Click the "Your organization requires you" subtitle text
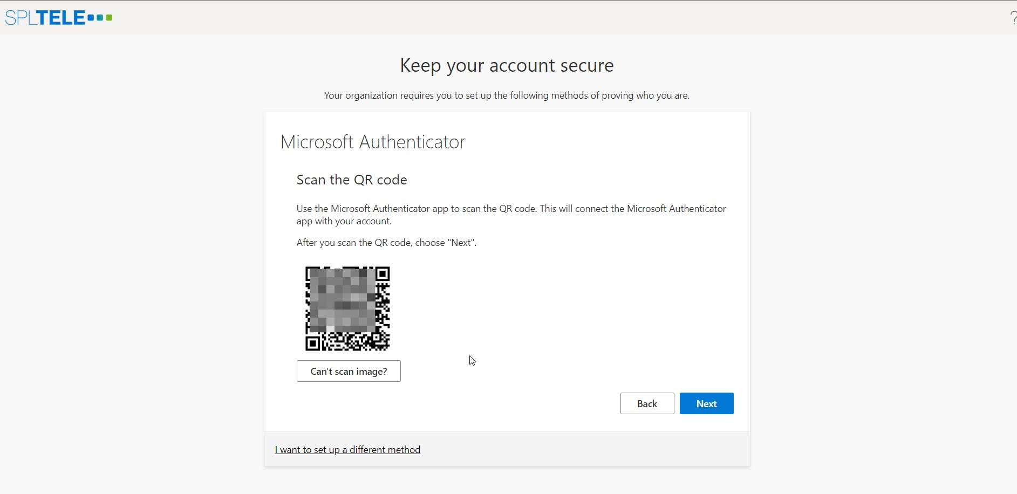 pyautogui.click(x=507, y=95)
